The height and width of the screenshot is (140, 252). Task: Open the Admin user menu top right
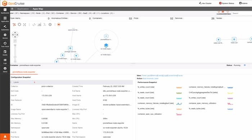click(x=243, y=3)
